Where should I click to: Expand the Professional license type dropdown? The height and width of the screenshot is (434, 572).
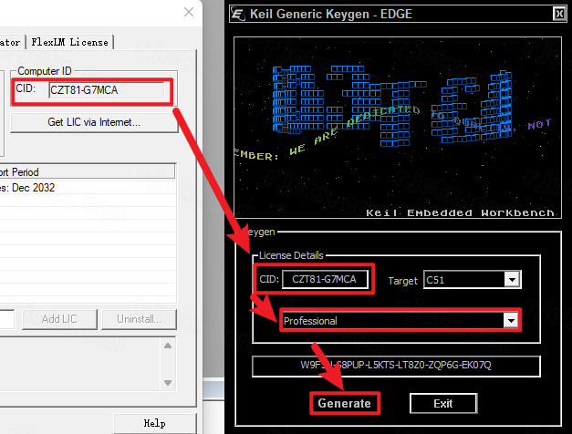click(x=511, y=321)
